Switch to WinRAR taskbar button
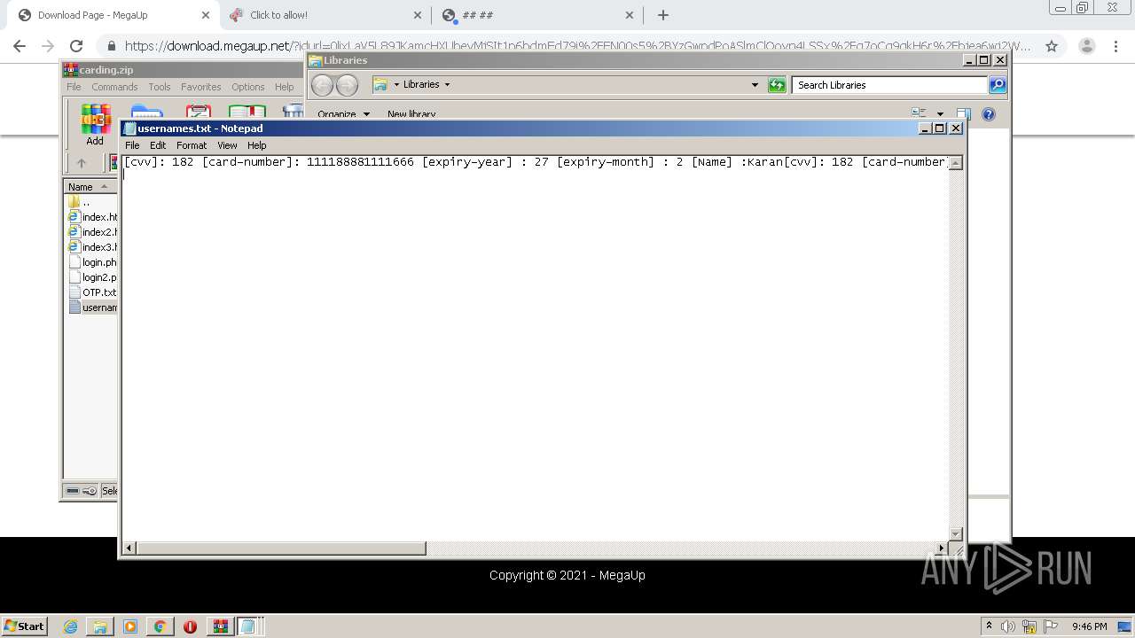The width and height of the screenshot is (1135, 638). point(220,626)
